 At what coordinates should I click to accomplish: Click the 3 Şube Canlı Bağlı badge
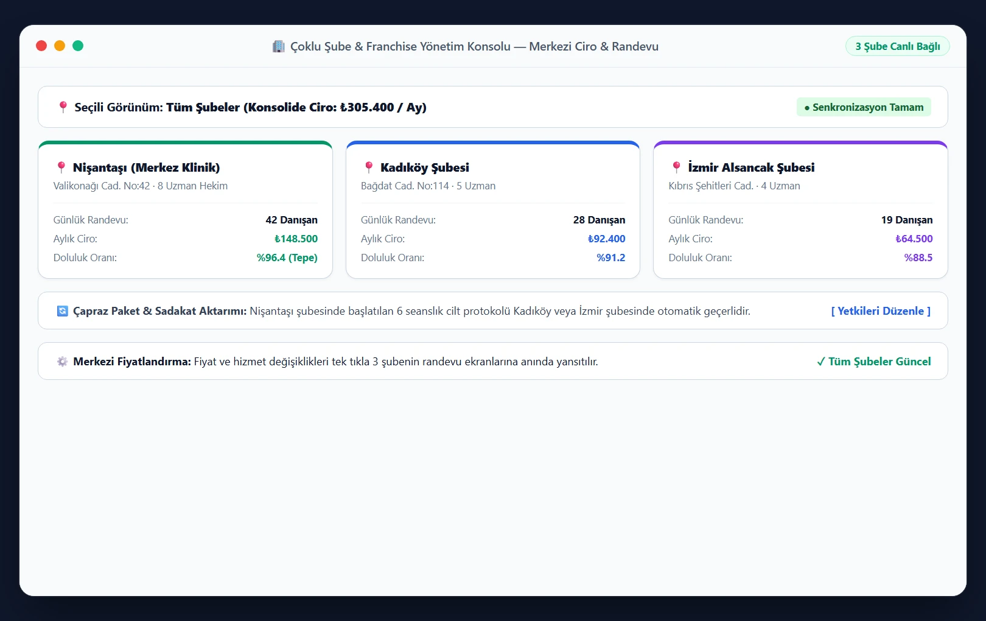click(898, 46)
